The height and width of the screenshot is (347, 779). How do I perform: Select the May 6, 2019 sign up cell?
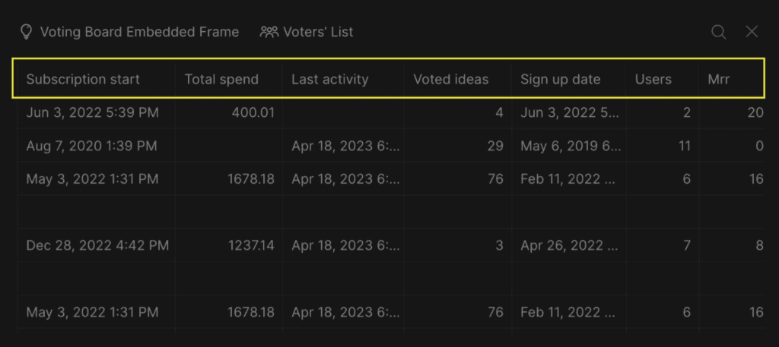click(x=568, y=146)
